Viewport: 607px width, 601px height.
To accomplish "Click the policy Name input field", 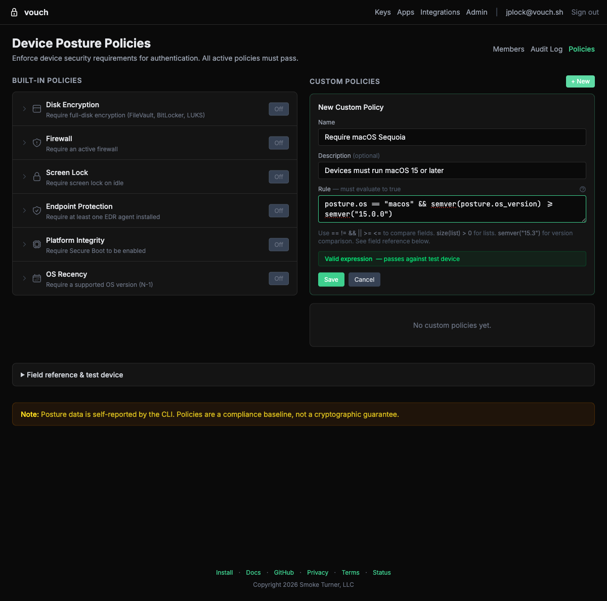I will click(x=452, y=137).
